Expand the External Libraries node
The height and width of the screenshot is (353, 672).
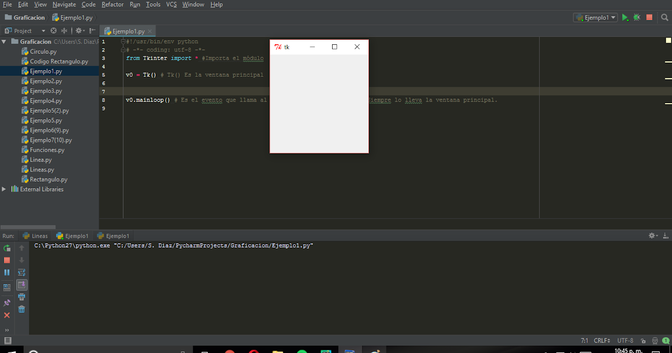(x=4, y=189)
